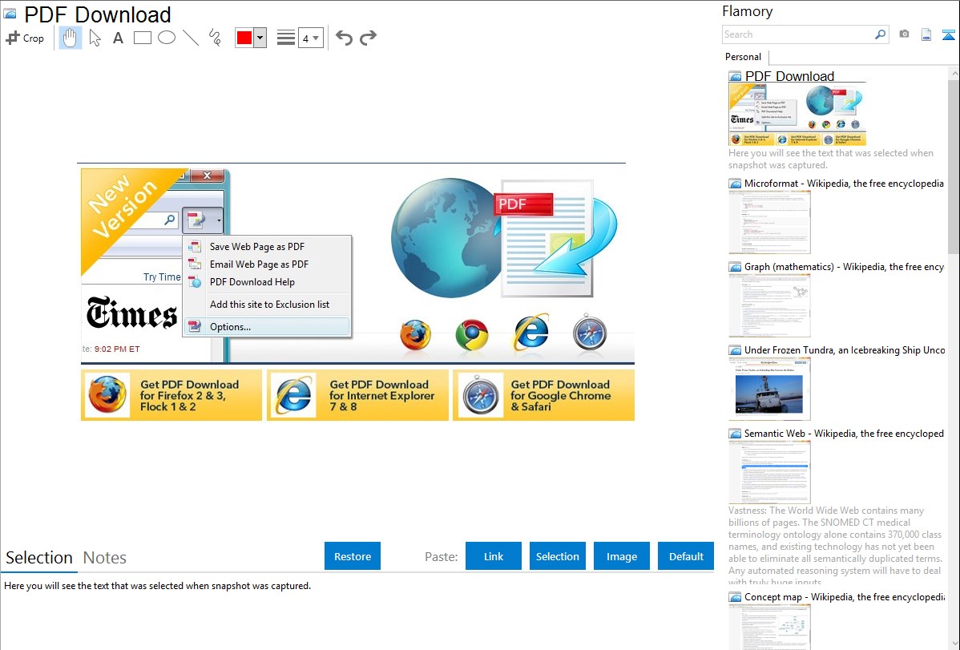Switch to the Selection tab
Image resolution: width=960 pixels, height=650 pixels.
click(x=39, y=558)
